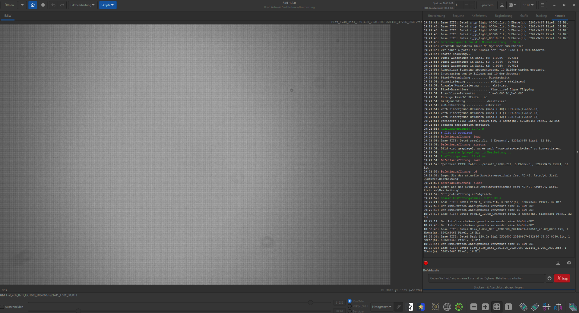Click the red Stop button
This screenshot has width=579, height=313.
tap(562, 278)
